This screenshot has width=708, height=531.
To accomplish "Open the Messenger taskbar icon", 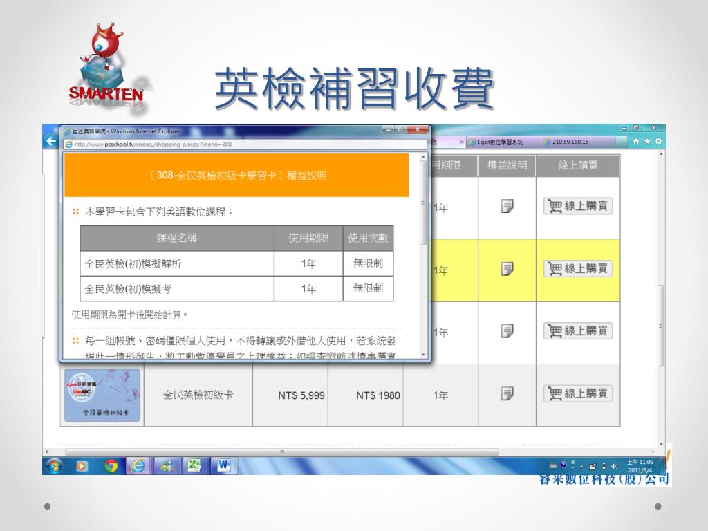I will [167, 465].
